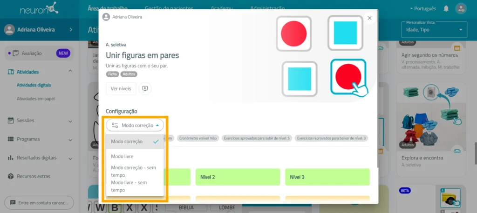
Task: Click the NEW badge next to Avaliação
Action: 63,53
